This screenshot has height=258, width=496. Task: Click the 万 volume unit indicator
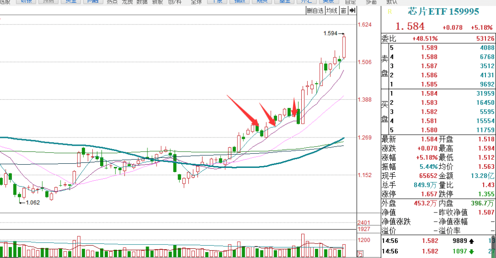(361, 253)
